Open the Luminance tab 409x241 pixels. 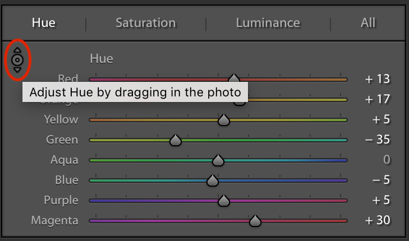268,23
